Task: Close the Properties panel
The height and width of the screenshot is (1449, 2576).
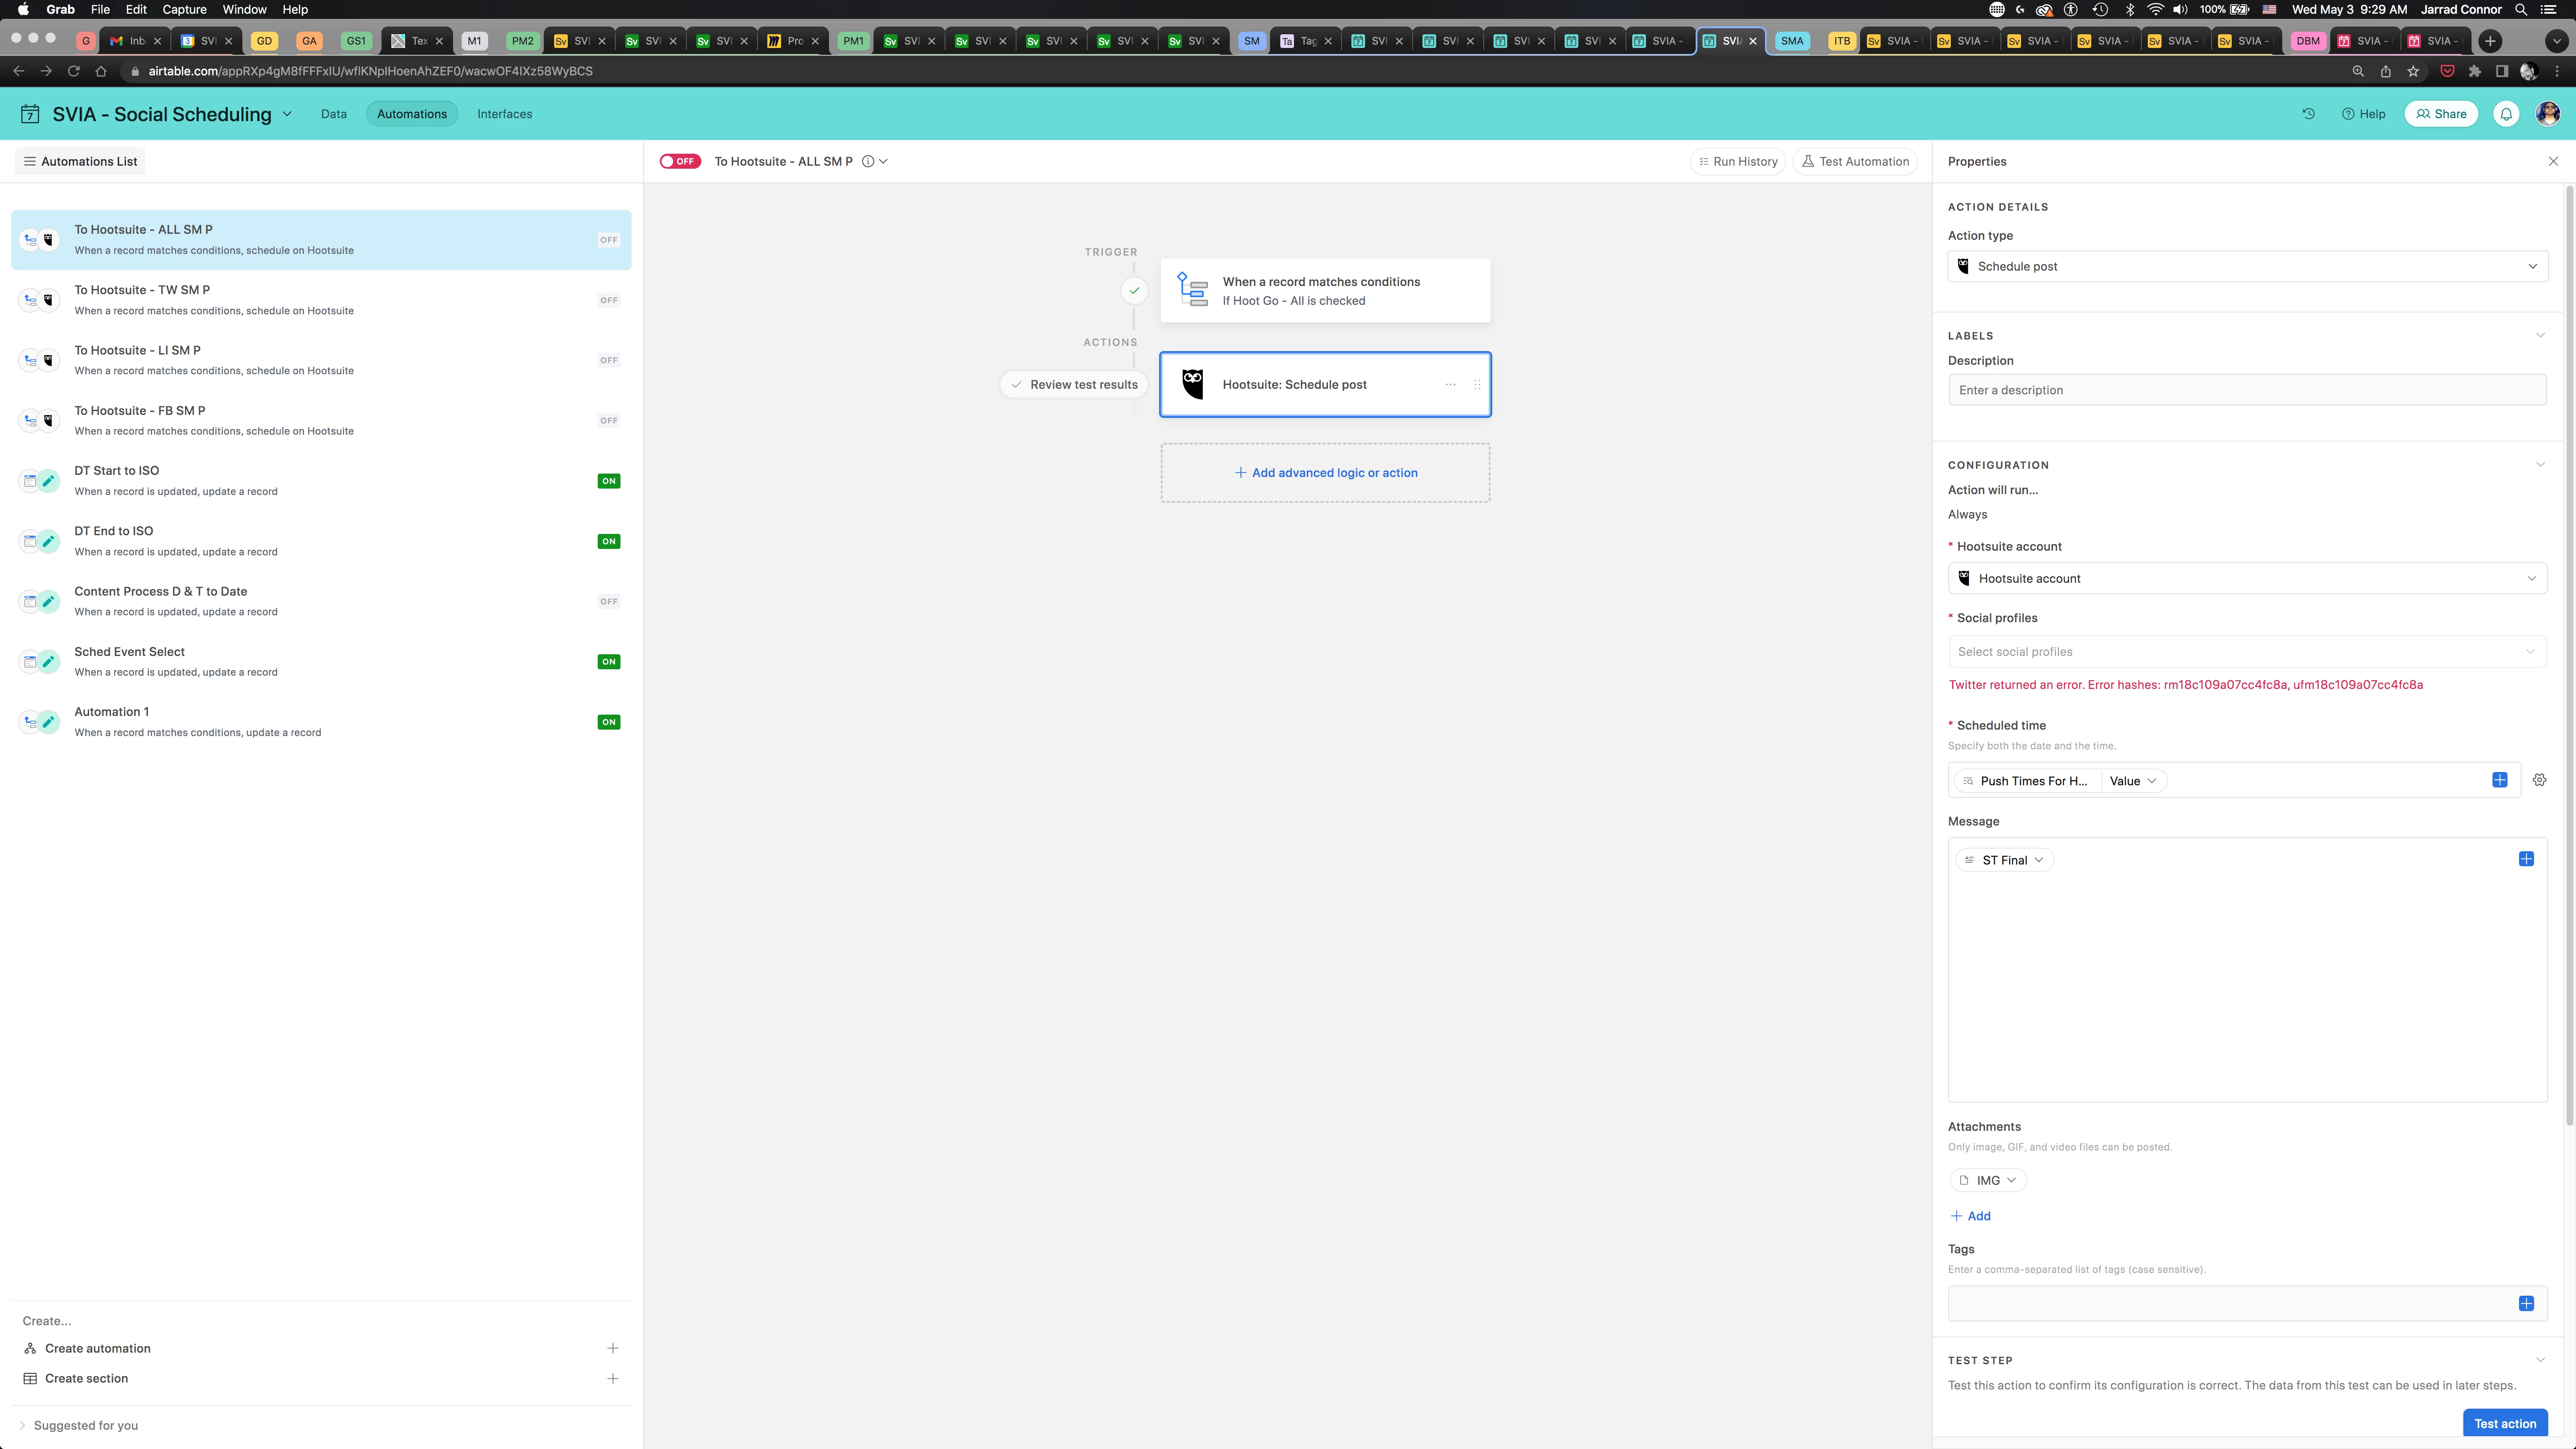Action: pos(2553,161)
